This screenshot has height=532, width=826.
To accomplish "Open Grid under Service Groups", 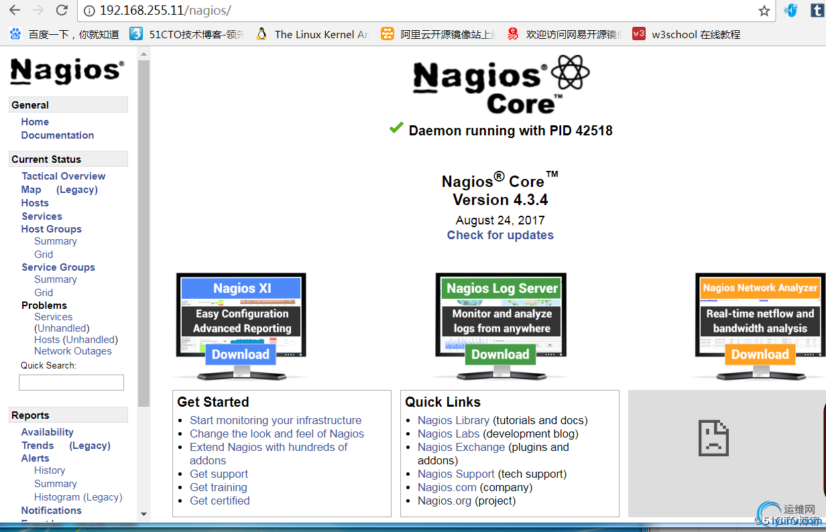I will click(44, 293).
